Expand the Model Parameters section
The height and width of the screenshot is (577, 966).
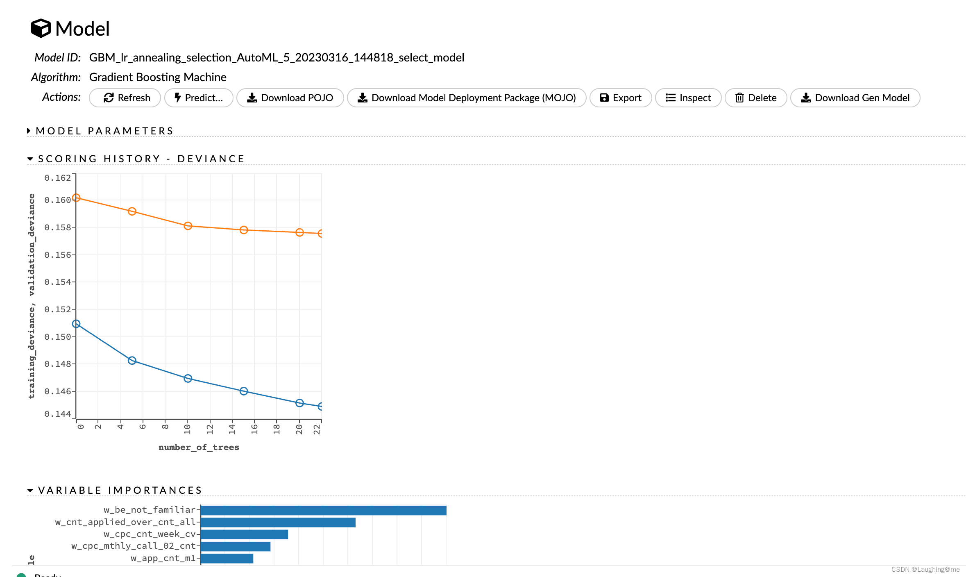[29, 131]
